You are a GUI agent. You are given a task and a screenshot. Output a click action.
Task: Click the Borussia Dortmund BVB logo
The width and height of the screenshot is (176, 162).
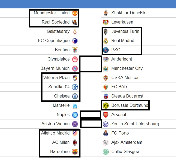(106, 105)
